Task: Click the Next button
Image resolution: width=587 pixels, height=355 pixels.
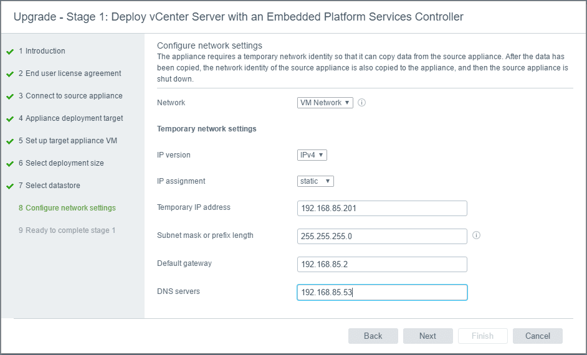Action: tap(427, 336)
